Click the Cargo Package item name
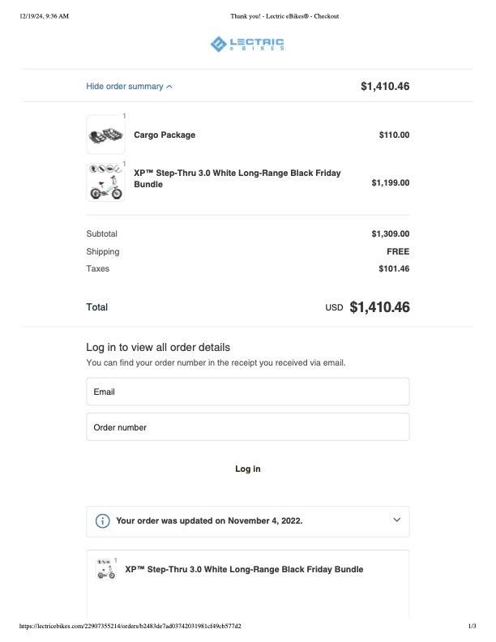This screenshot has height=642, width=496. tap(165, 135)
